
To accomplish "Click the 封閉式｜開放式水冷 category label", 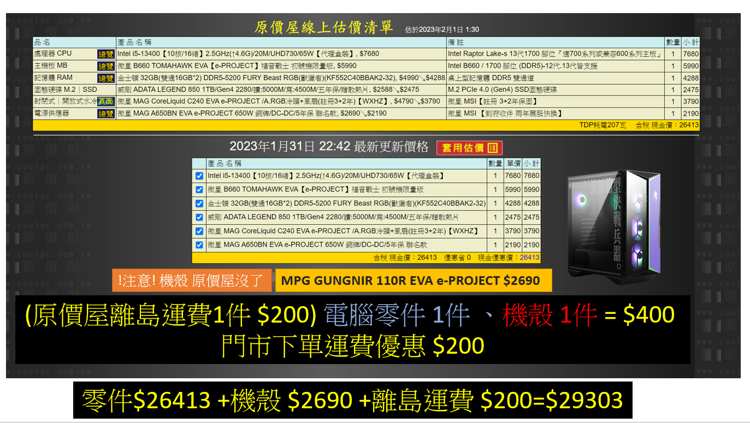I will pyautogui.click(x=66, y=102).
